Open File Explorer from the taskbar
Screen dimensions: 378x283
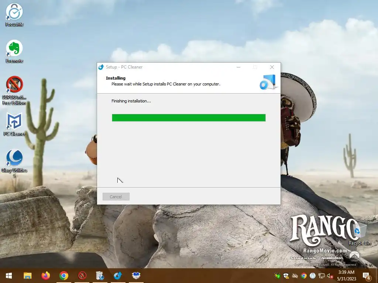point(27,276)
